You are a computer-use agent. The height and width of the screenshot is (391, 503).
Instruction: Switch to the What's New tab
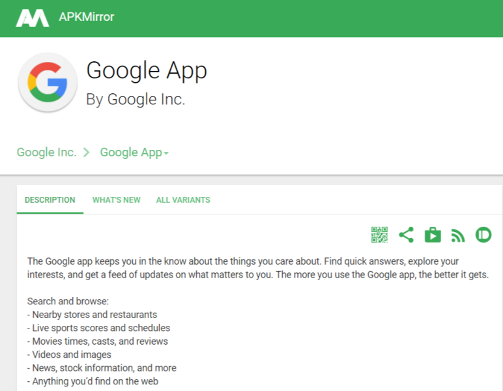click(x=117, y=200)
